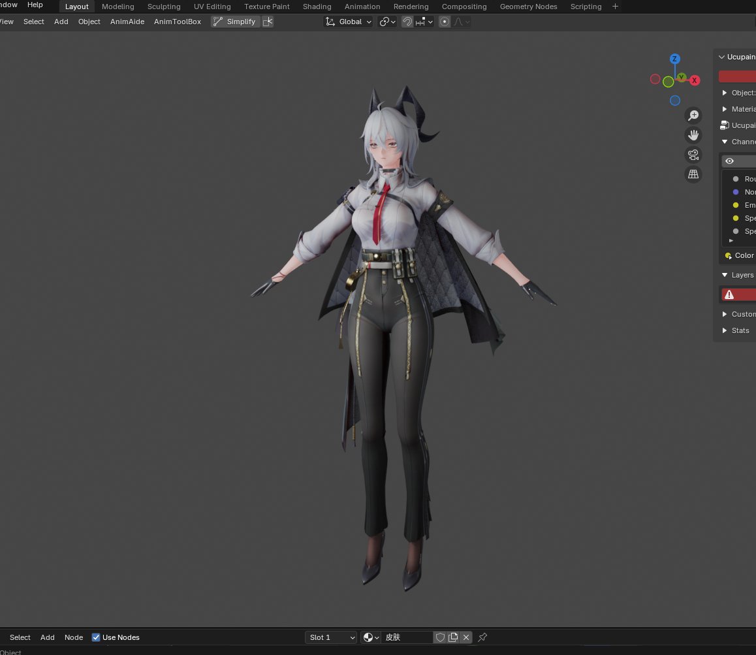Expand the Custom section
The width and height of the screenshot is (756, 655).
(x=724, y=314)
